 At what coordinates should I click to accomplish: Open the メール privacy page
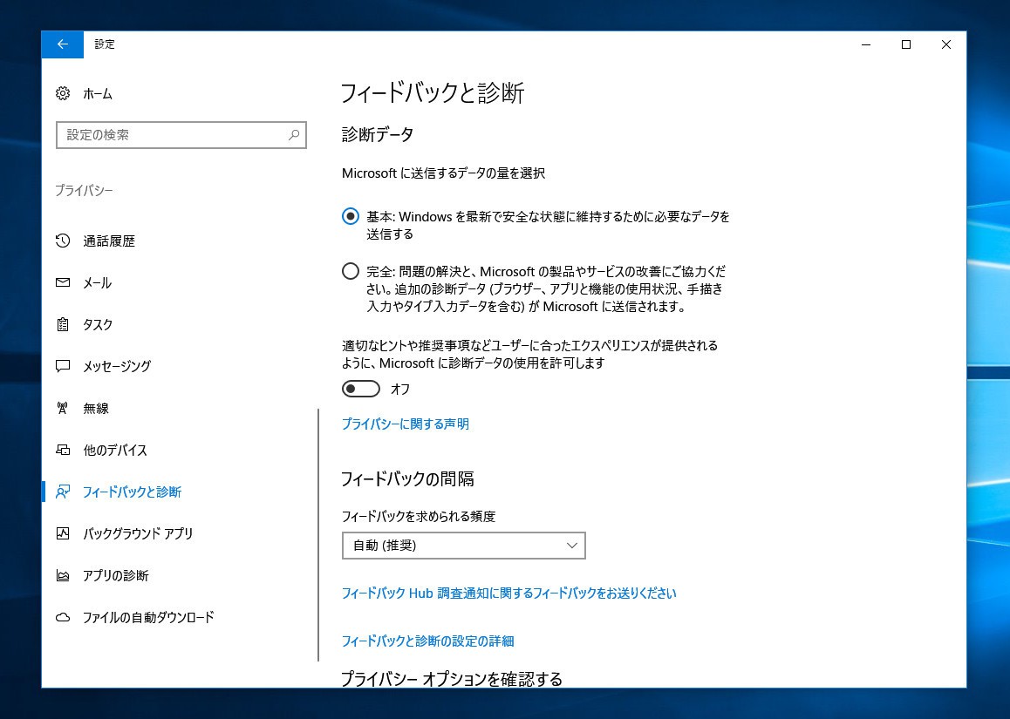pyautogui.click(x=98, y=283)
